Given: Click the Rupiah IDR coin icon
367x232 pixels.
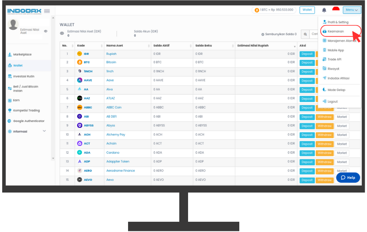Looking at the screenshot, I should coord(79,54).
